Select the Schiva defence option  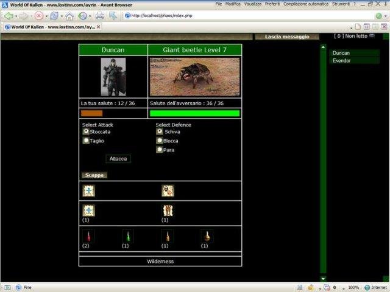tap(160, 131)
